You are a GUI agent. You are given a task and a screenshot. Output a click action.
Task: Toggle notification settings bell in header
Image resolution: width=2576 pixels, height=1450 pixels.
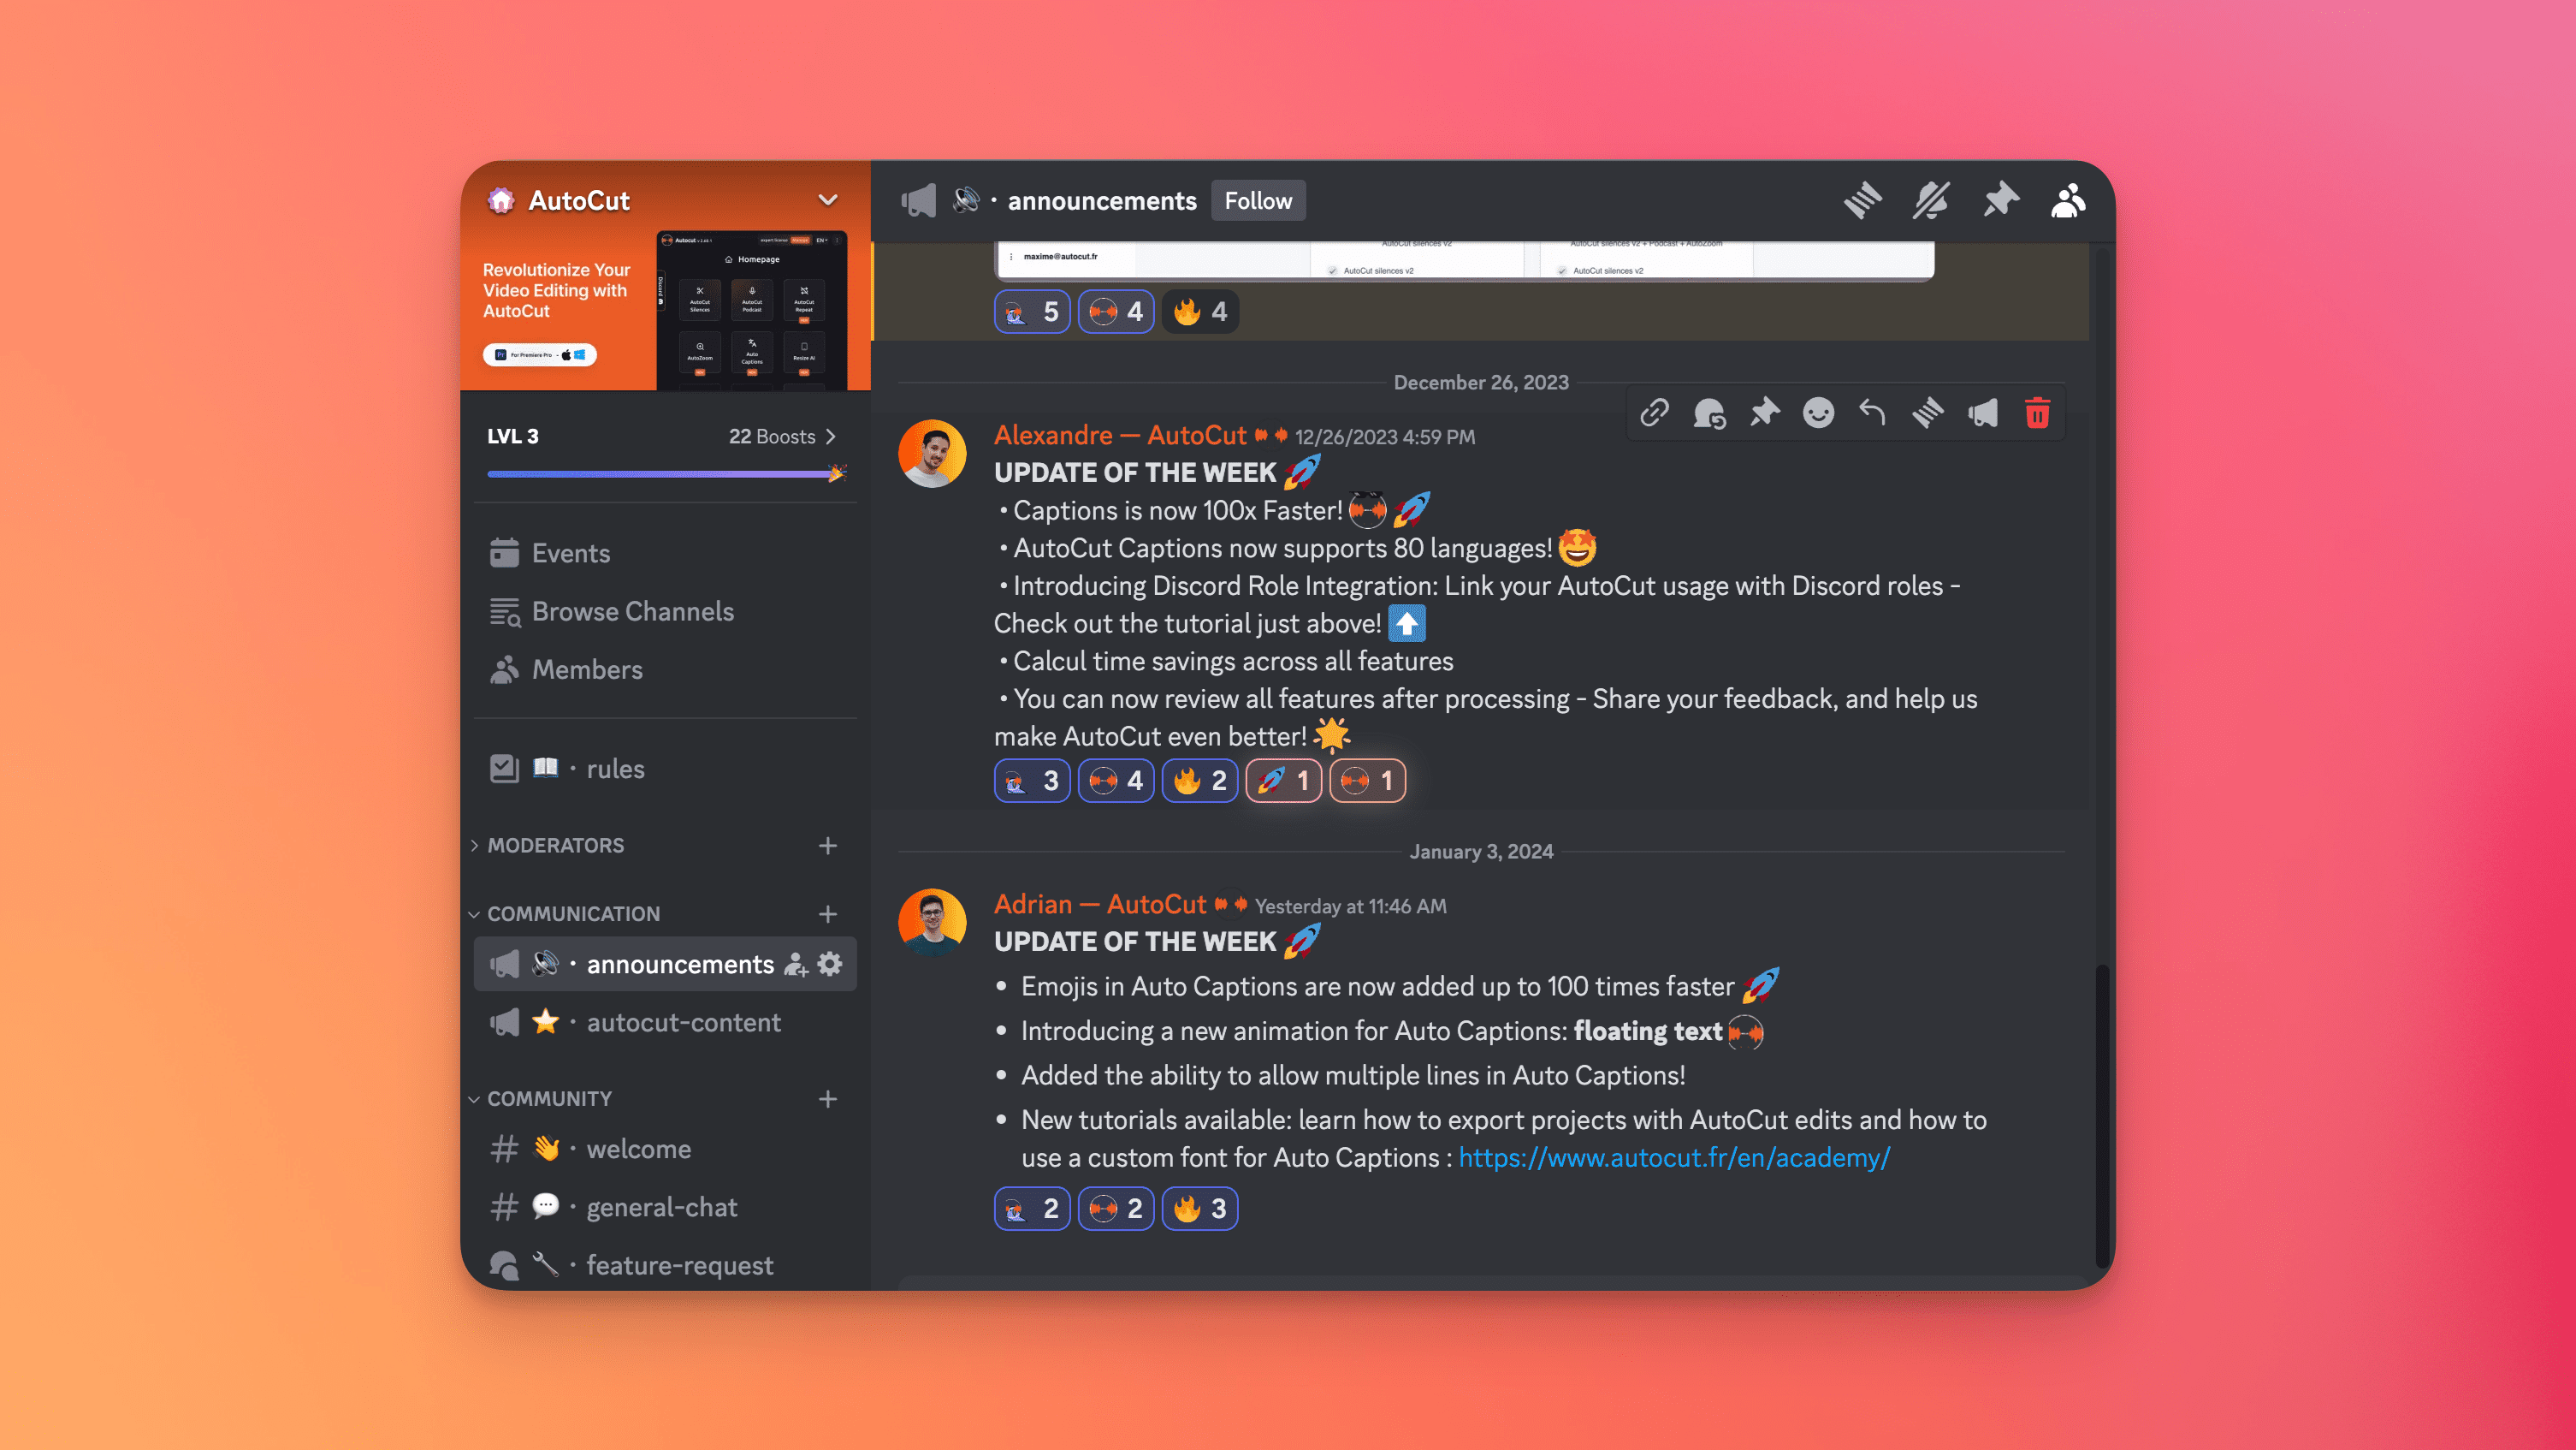[1931, 201]
